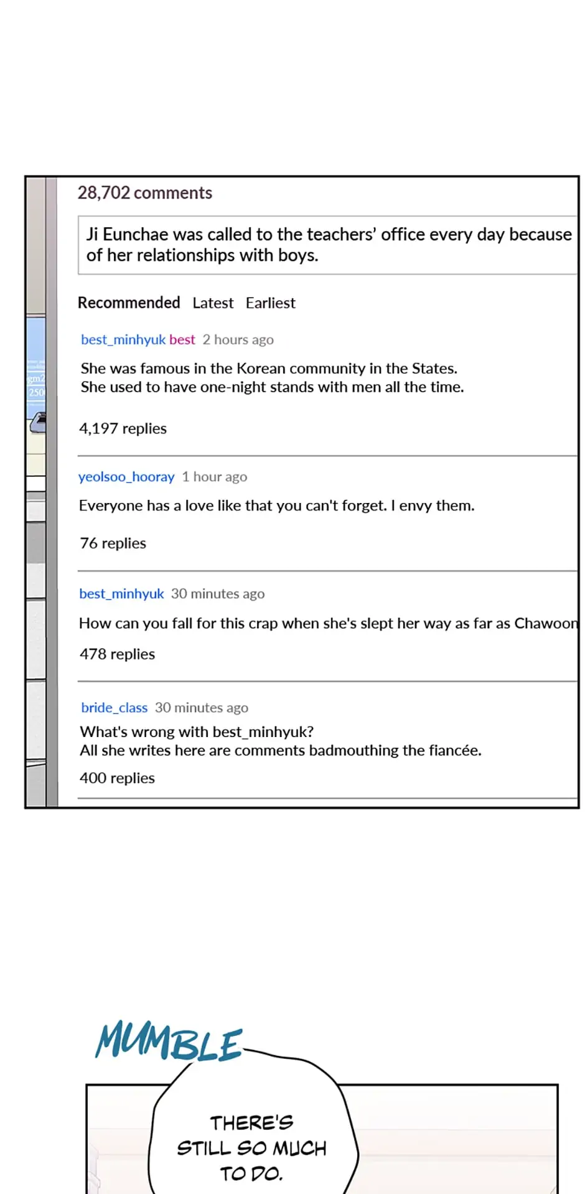Click the MUMBLE sound effect text
Screen dimensions: 585x1194
coord(169,1041)
